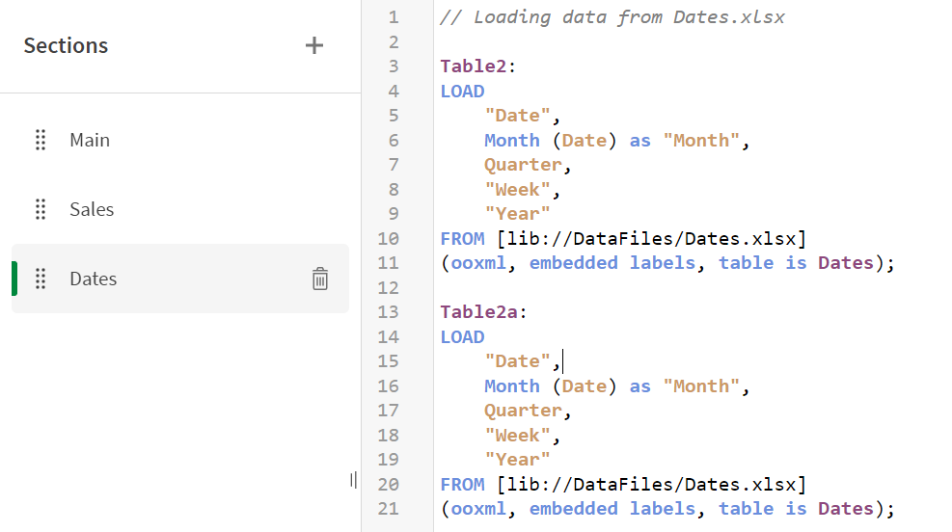Click the comment '// Loading data from Dates.xlsx'

pos(612,17)
